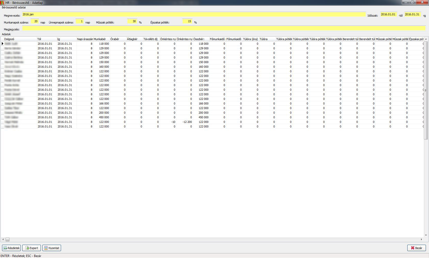The image size is (429, 258).
Task: Click the Nyomtat print button
Action: coord(52,248)
